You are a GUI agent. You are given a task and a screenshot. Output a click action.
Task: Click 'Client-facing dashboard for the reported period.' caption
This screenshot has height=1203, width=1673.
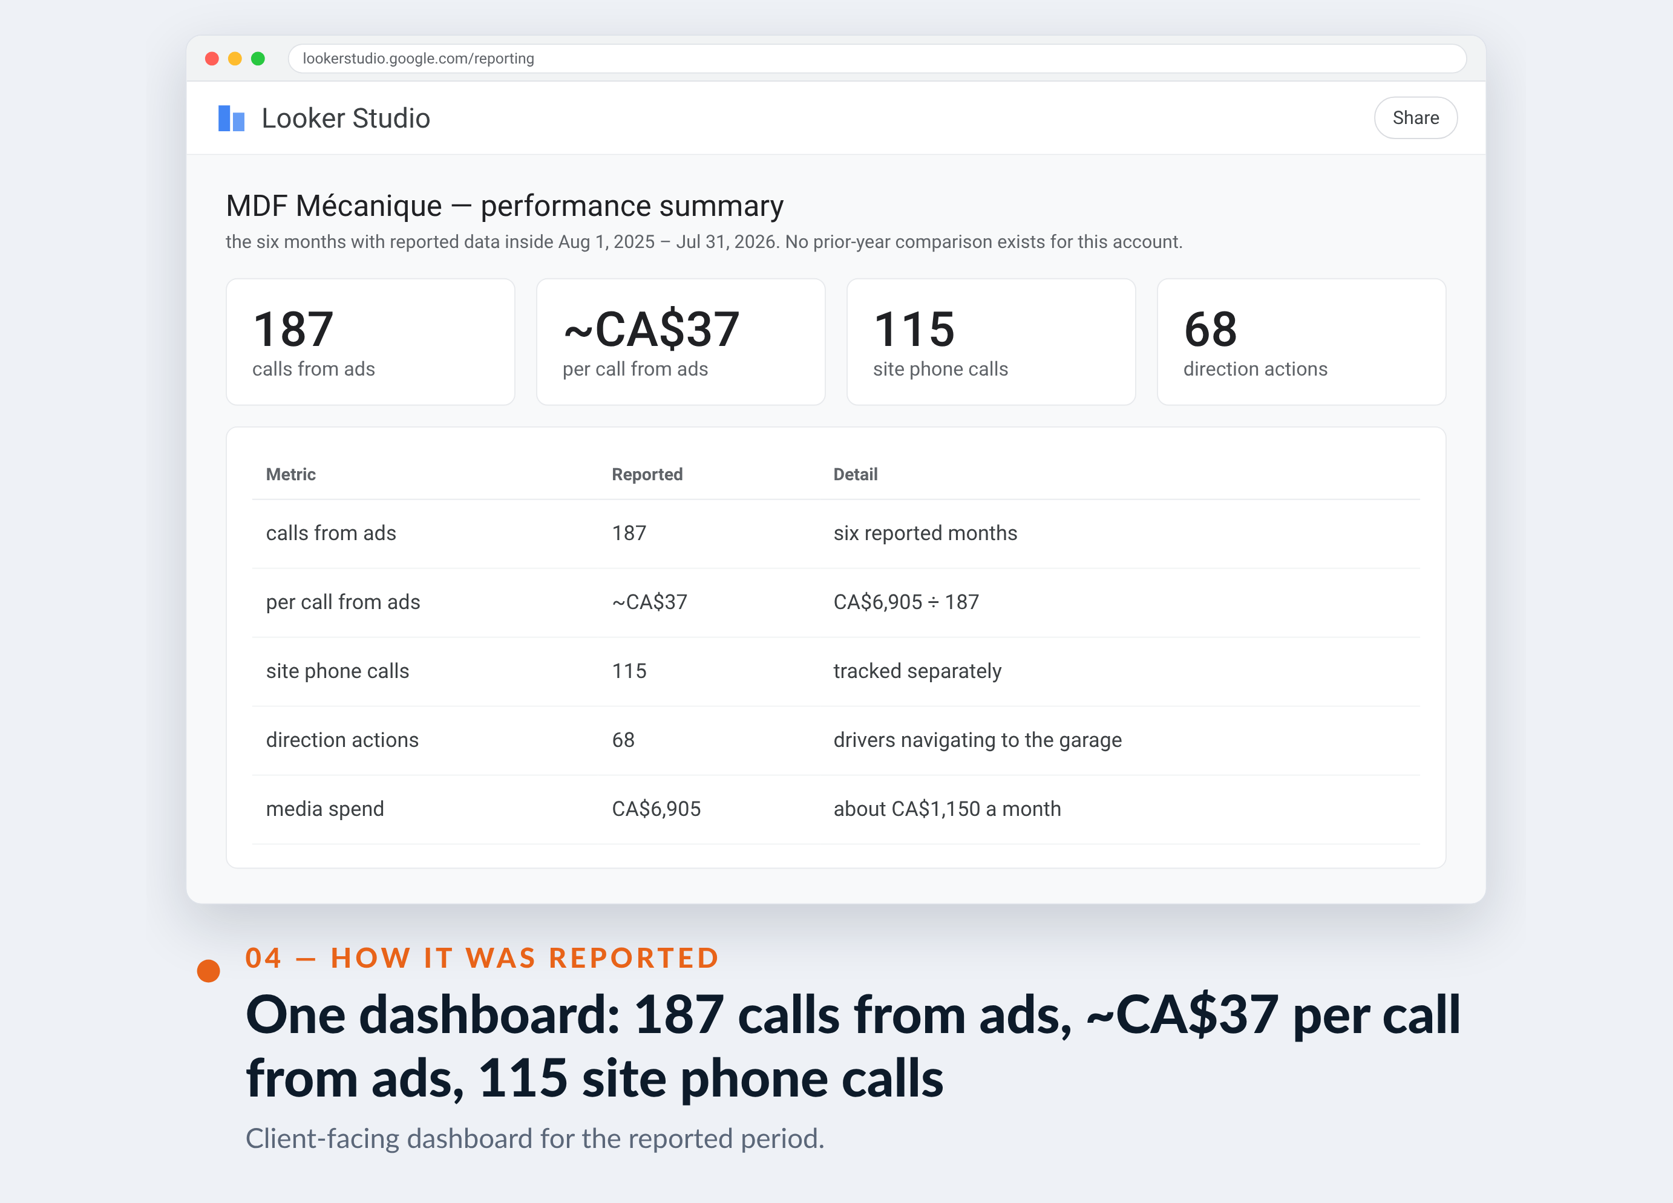tap(535, 1138)
